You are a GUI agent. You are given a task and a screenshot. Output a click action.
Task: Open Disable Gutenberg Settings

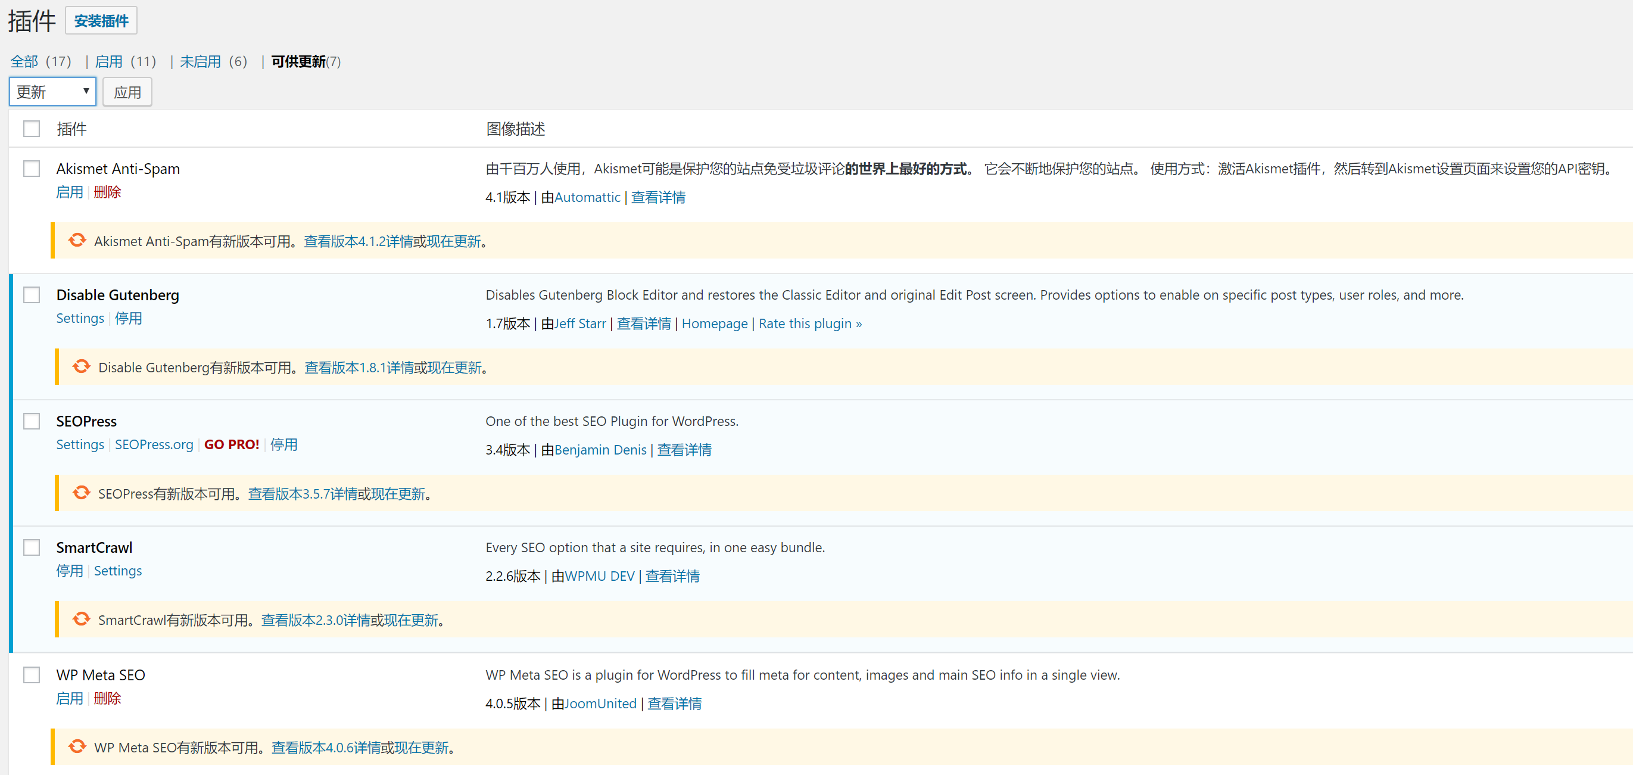pyautogui.click(x=80, y=318)
